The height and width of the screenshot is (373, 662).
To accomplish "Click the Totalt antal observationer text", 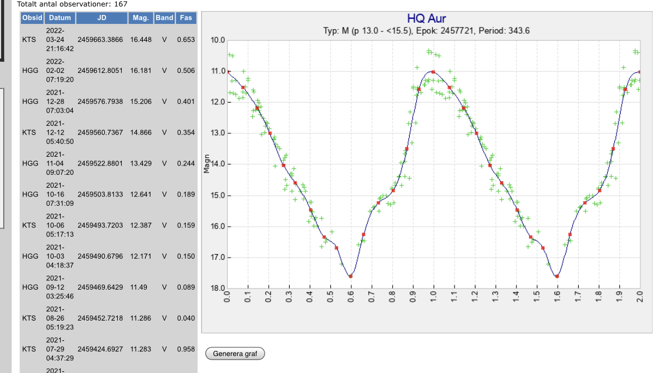I will pos(72,4).
